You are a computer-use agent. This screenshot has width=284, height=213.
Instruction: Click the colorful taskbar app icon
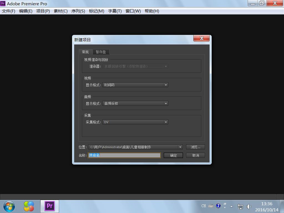click(x=29, y=206)
